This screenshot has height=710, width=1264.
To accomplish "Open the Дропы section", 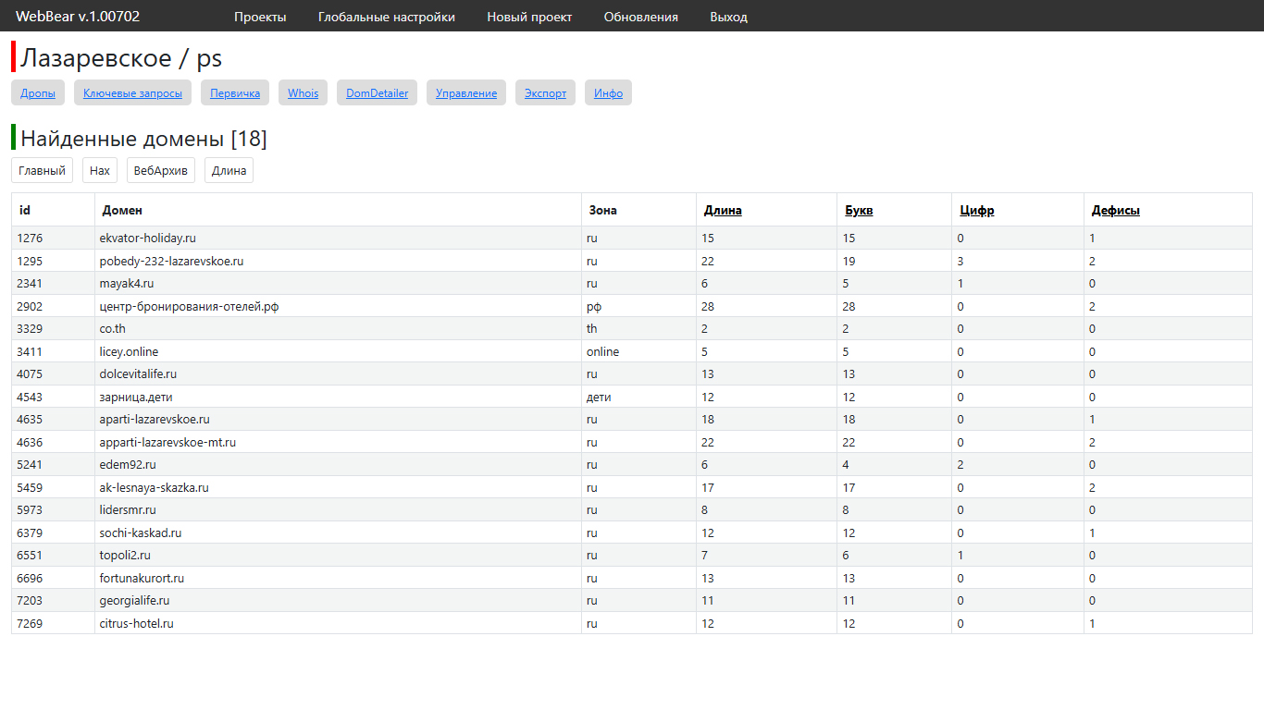I will [38, 93].
